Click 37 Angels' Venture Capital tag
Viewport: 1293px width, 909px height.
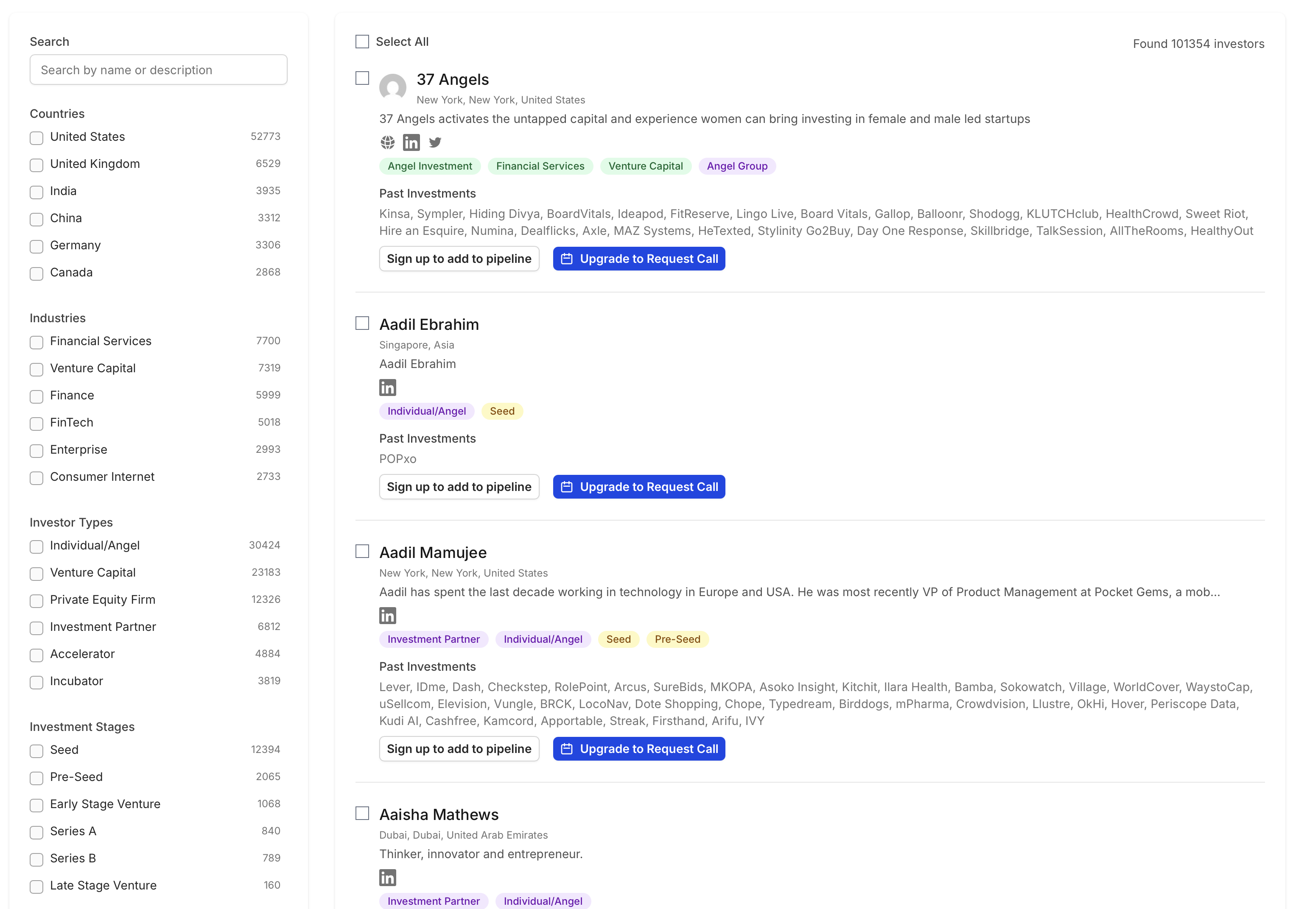(x=645, y=166)
